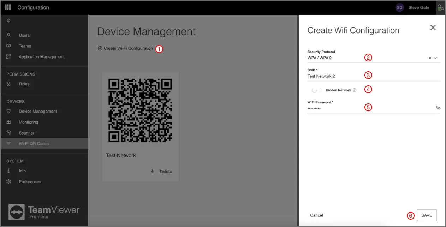This screenshot has height=227, width=446.
Task: Click the Monitoring grid icon
Action: click(x=9, y=122)
